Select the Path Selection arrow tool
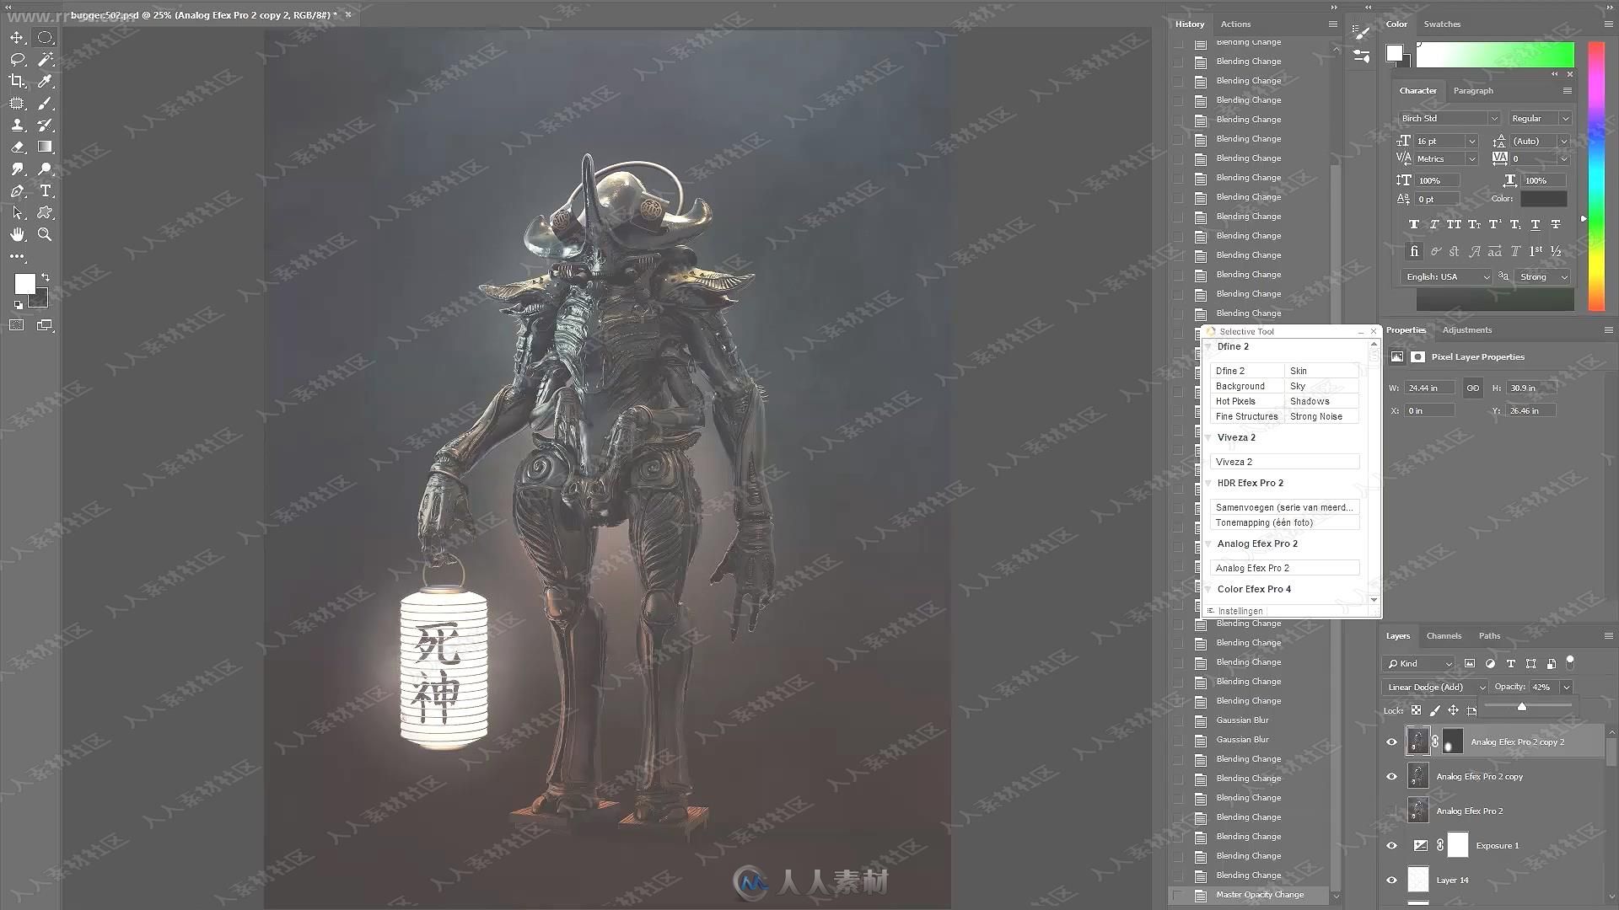The height and width of the screenshot is (910, 1619). point(17,213)
